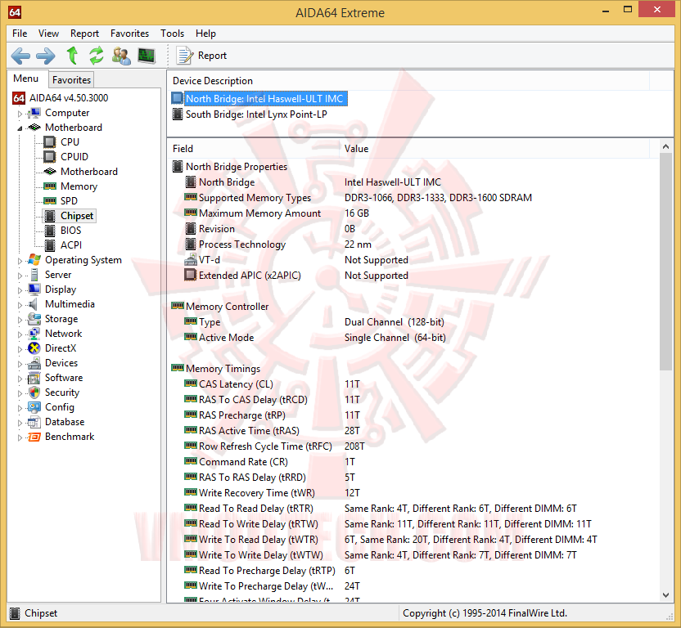681x628 pixels.
Task: Go back with the left arrow icon
Action: click(20, 56)
